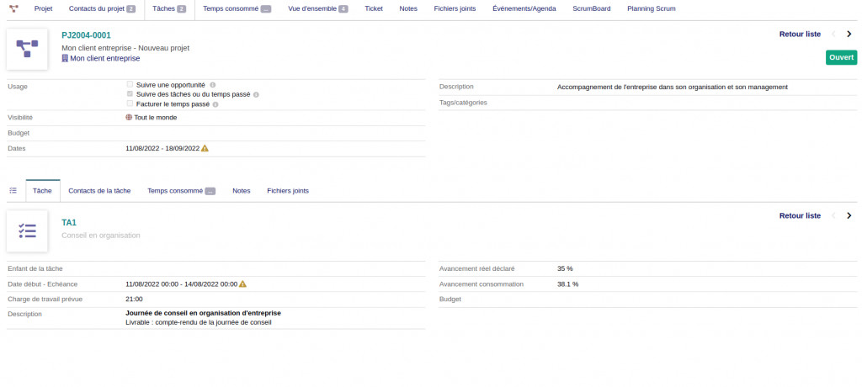862x387 pixels.
Task: Click the large project picture next to PJ2004-0001
Action: point(27,50)
